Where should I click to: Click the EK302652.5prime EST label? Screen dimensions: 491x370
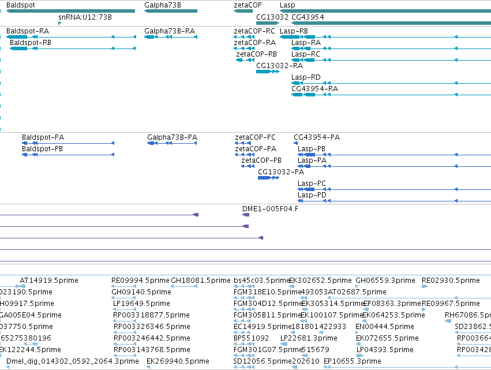(x=321, y=281)
